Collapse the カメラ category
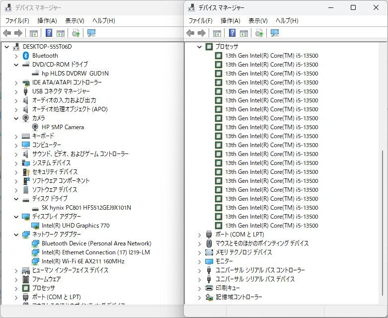This screenshot has width=388, height=318. point(16,118)
